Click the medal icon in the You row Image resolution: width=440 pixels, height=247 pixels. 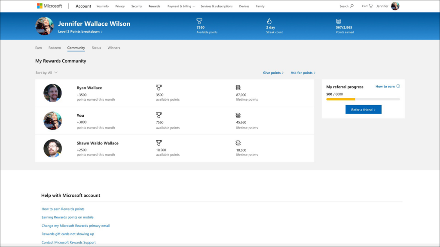coord(159,115)
